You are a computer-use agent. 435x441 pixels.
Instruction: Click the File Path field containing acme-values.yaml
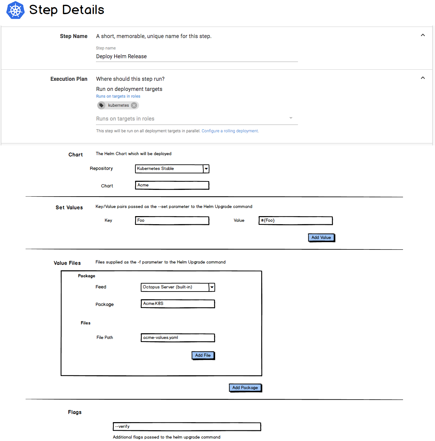click(x=177, y=338)
